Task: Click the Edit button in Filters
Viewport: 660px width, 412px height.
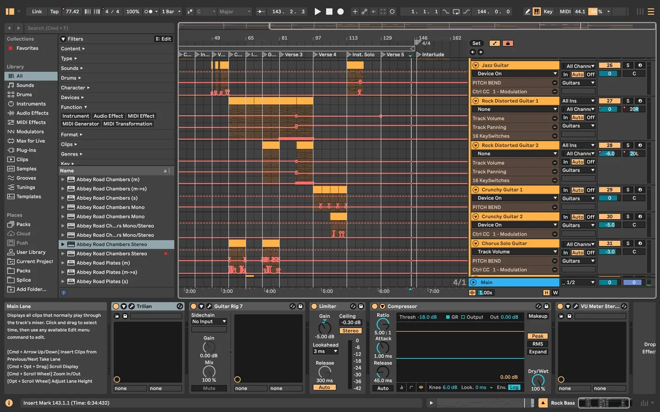Action: [163, 39]
